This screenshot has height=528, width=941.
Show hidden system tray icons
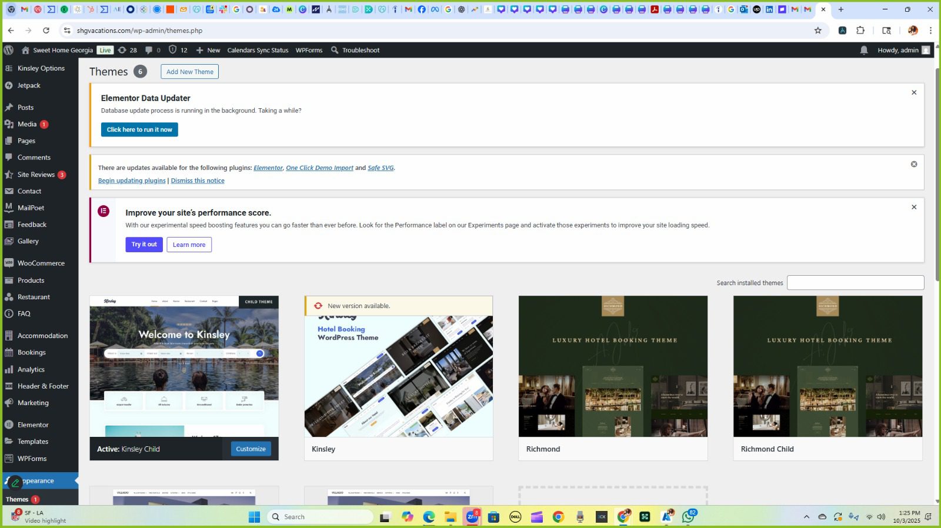click(806, 517)
